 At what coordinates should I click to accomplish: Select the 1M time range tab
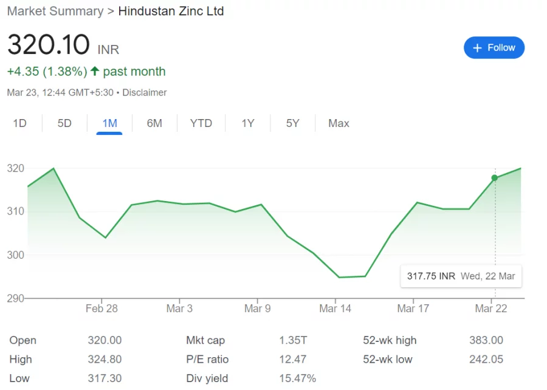pos(109,123)
